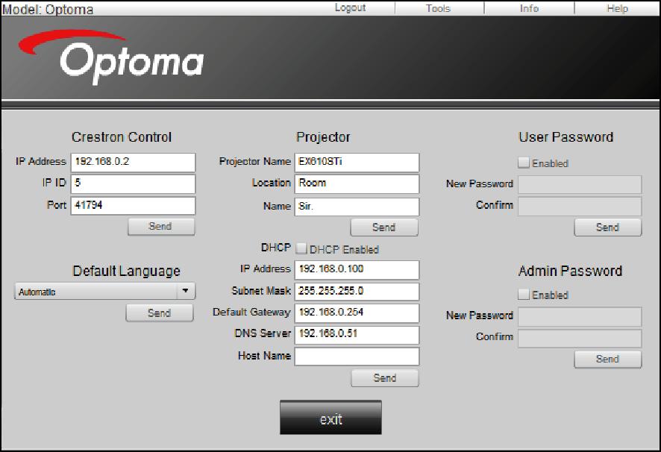661x452 pixels.
Task: Click the Name field showing Sir.
Action: 357,207
